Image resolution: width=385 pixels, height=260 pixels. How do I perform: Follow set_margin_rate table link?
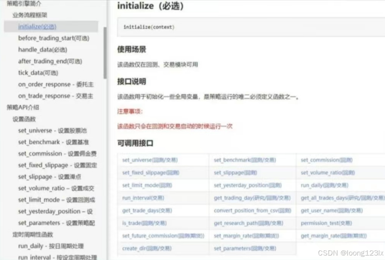coord(246,236)
